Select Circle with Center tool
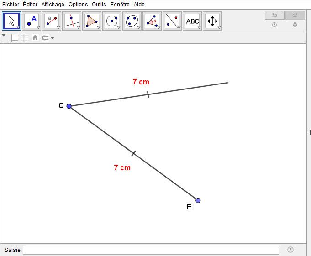311x256 pixels. point(112,21)
